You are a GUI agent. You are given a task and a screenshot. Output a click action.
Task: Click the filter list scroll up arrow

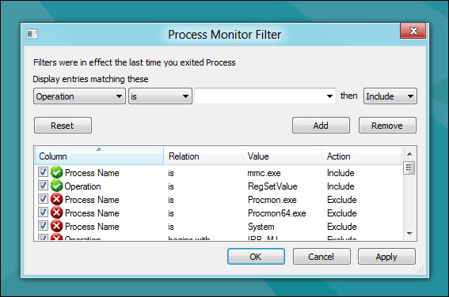pos(409,154)
